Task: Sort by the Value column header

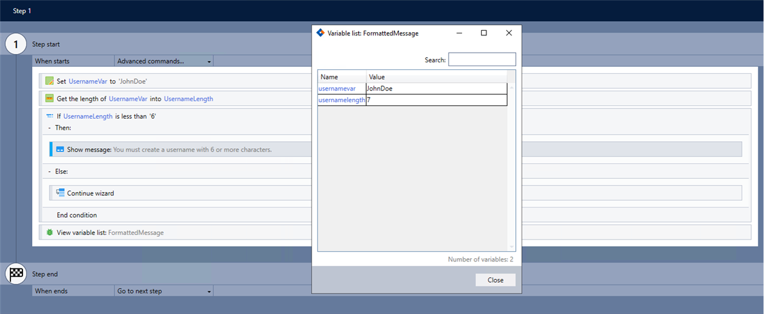Action: point(437,77)
